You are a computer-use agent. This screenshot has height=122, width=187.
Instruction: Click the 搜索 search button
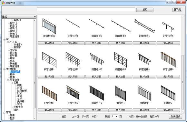coord(145,10)
